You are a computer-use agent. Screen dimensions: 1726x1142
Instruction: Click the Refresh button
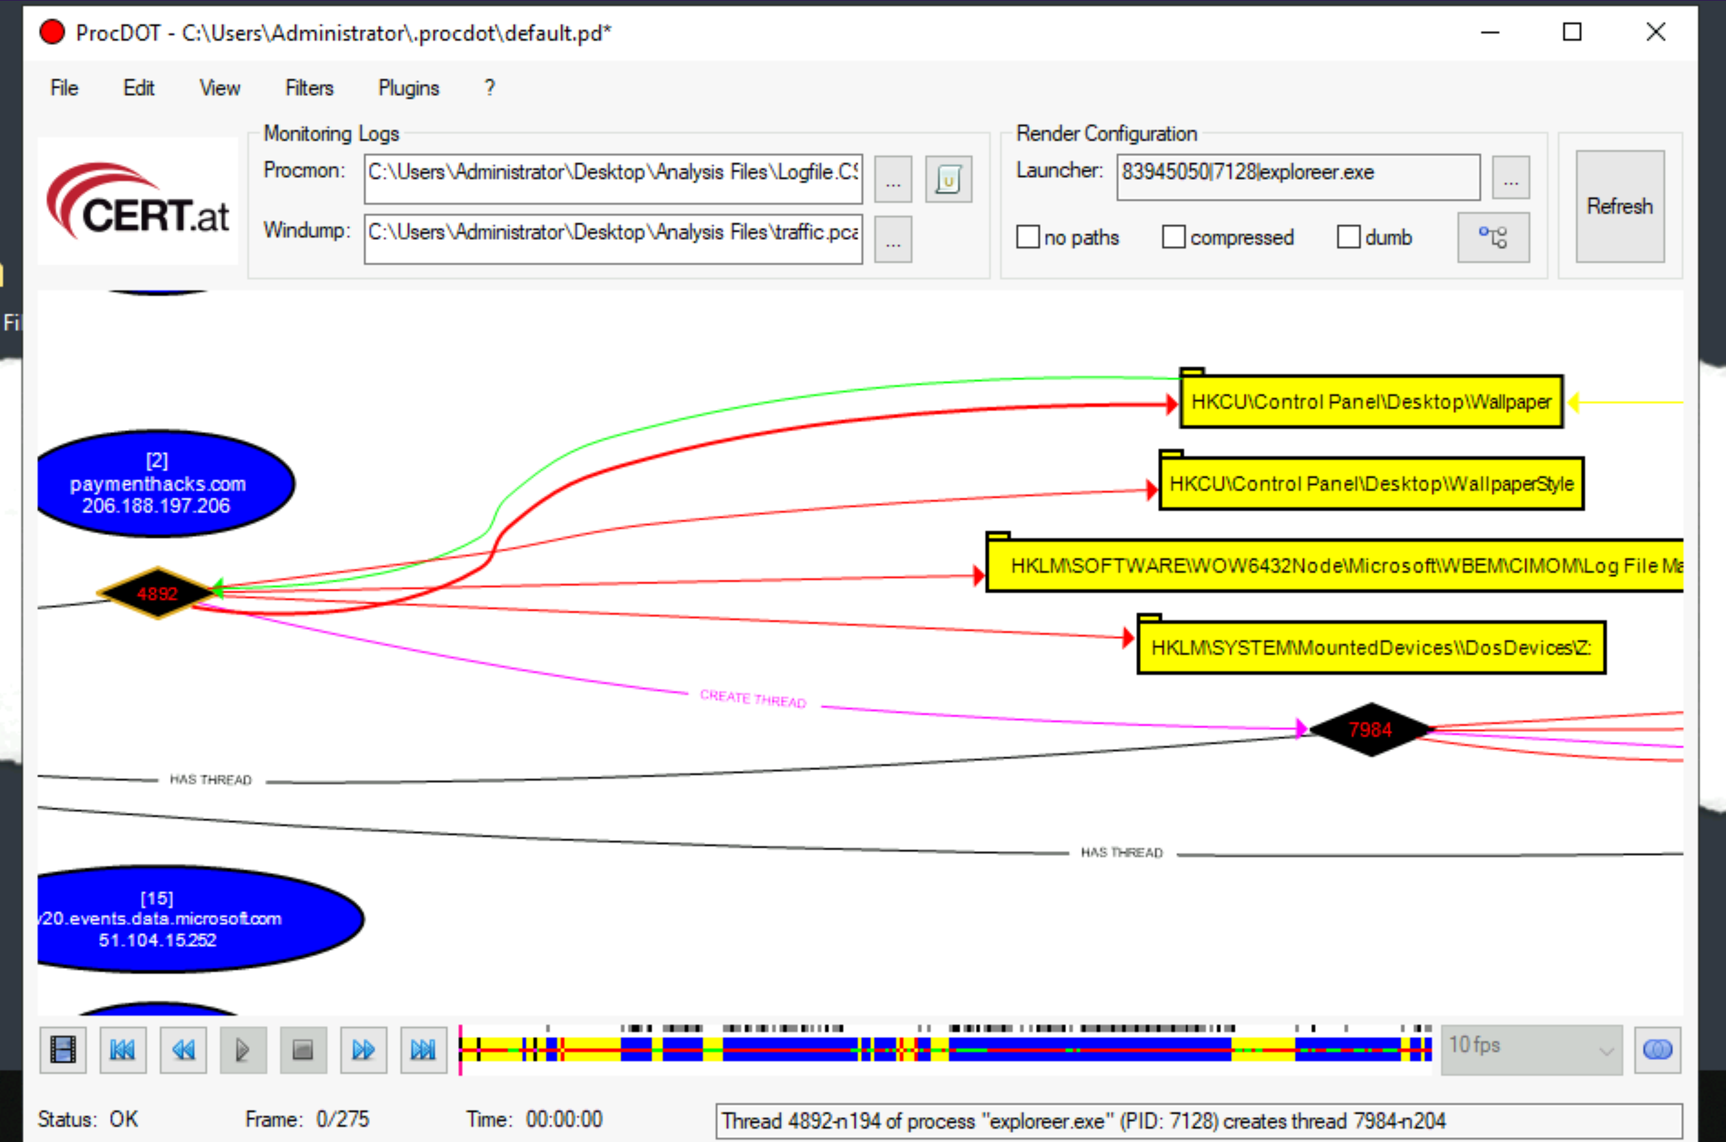[x=1620, y=206]
